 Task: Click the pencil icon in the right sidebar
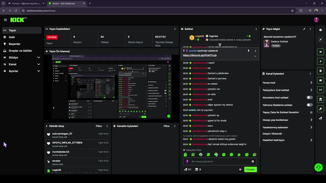point(320,40)
